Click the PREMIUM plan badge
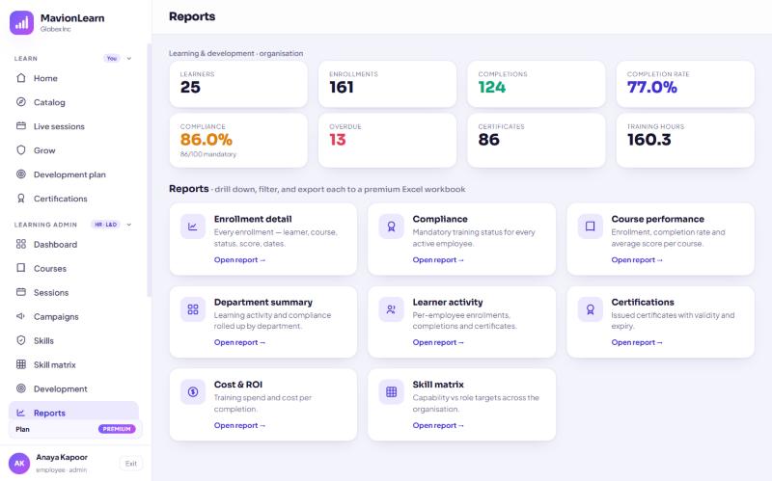This screenshot has height=481, width=772. pyautogui.click(x=117, y=429)
